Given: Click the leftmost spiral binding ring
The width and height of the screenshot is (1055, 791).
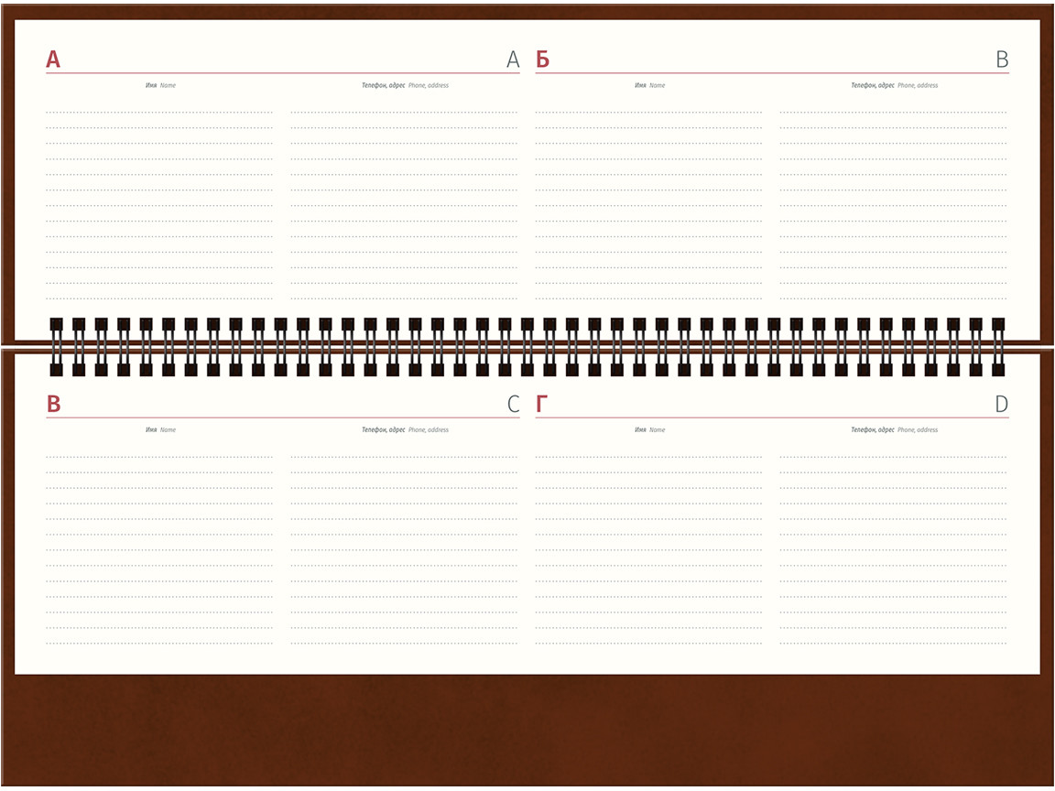Looking at the screenshot, I should (x=57, y=347).
